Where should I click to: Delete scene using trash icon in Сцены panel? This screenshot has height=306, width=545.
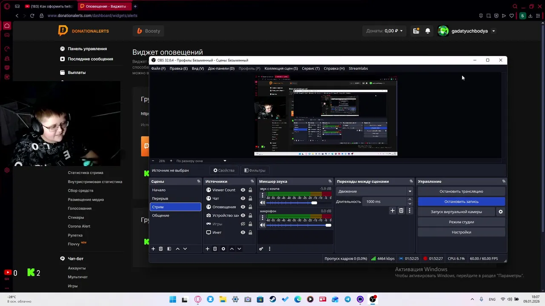click(x=161, y=249)
